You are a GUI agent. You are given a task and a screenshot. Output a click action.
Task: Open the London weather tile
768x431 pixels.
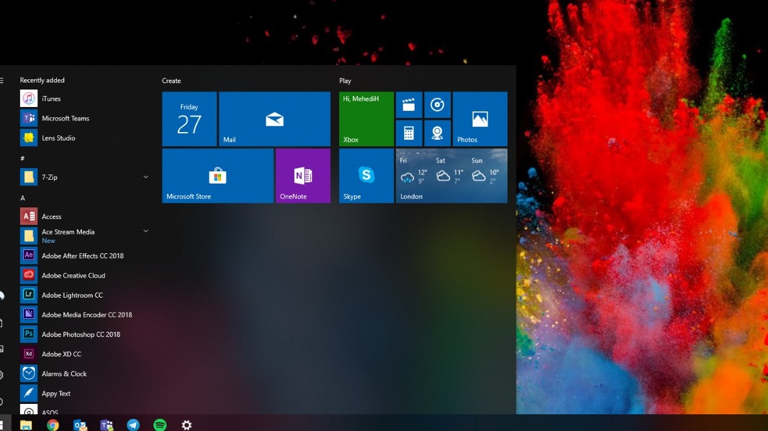tap(451, 176)
